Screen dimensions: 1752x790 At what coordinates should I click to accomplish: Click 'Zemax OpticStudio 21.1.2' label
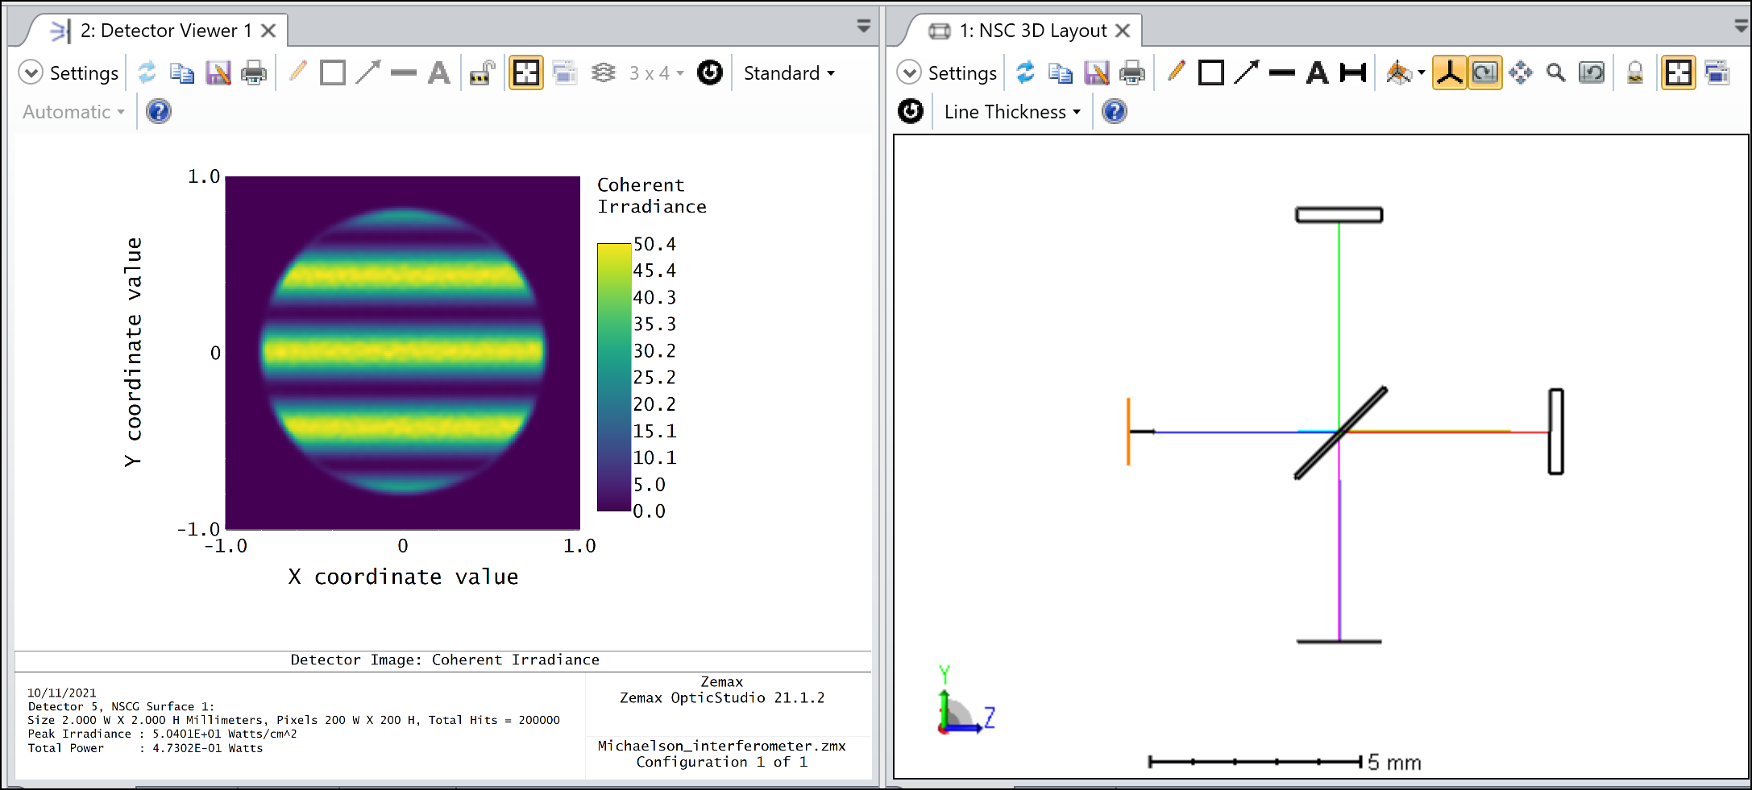(722, 697)
